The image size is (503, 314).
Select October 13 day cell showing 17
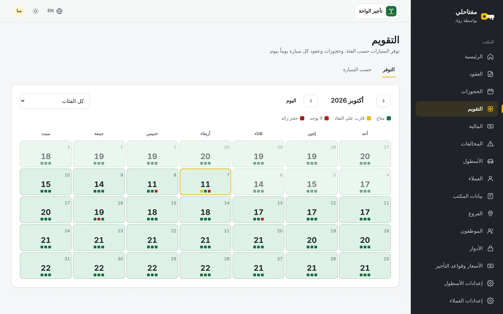258,210
